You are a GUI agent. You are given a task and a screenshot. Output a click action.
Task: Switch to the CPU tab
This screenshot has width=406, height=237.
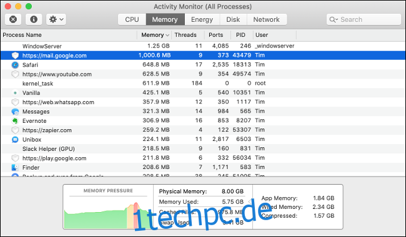tap(132, 19)
